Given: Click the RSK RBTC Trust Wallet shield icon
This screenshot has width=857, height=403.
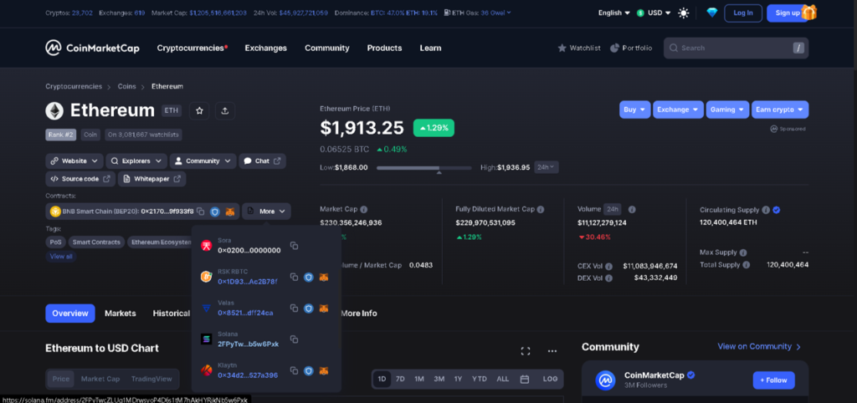Looking at the screenshot, I should click(309, 277).
